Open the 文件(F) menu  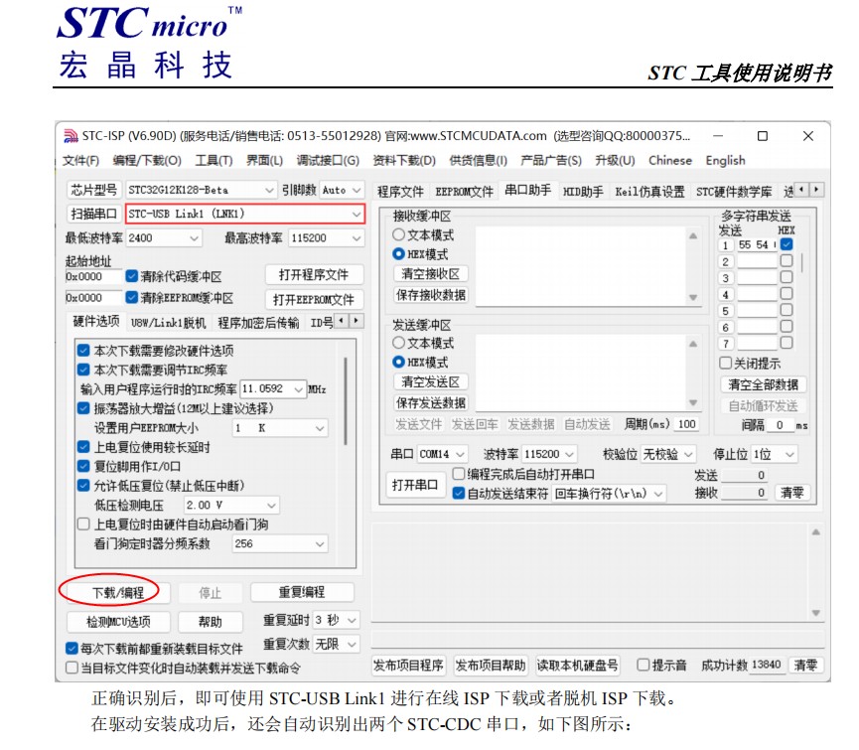point(80,161)
